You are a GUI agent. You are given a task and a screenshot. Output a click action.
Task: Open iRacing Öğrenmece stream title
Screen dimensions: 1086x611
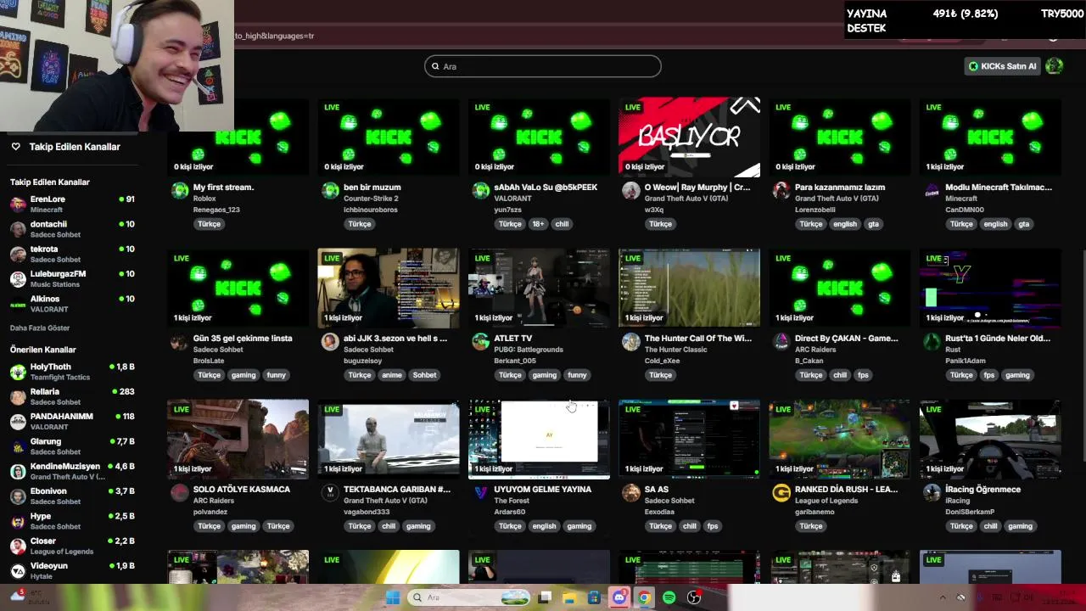point(983,489)
